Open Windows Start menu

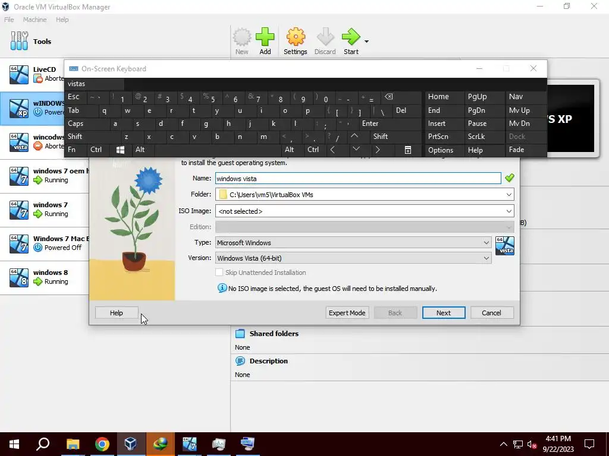tap(14, 444)
